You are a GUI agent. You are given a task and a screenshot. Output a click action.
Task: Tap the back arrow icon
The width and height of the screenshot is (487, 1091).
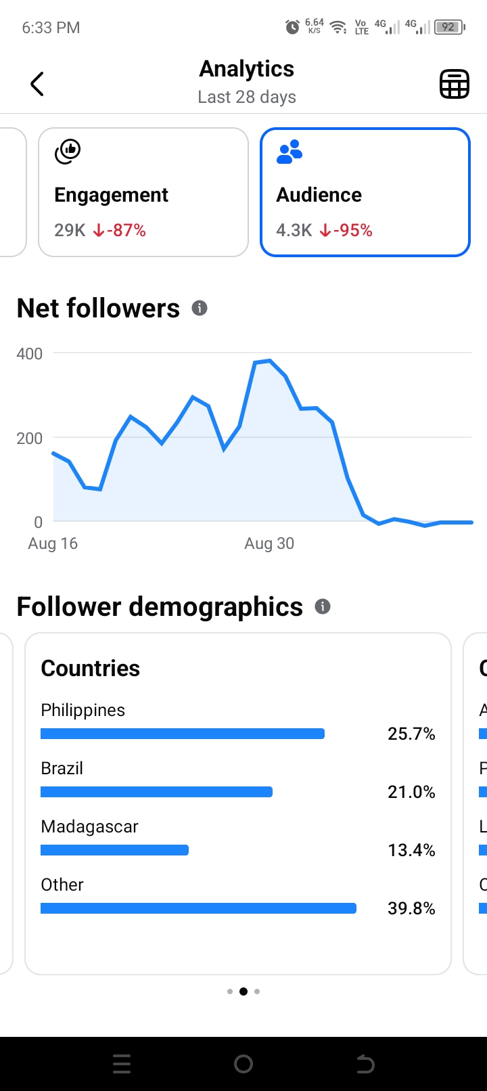click(x=37, y=84)
